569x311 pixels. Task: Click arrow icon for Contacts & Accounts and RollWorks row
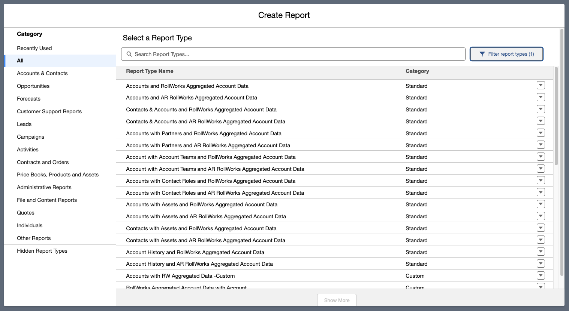click(541, 109)
